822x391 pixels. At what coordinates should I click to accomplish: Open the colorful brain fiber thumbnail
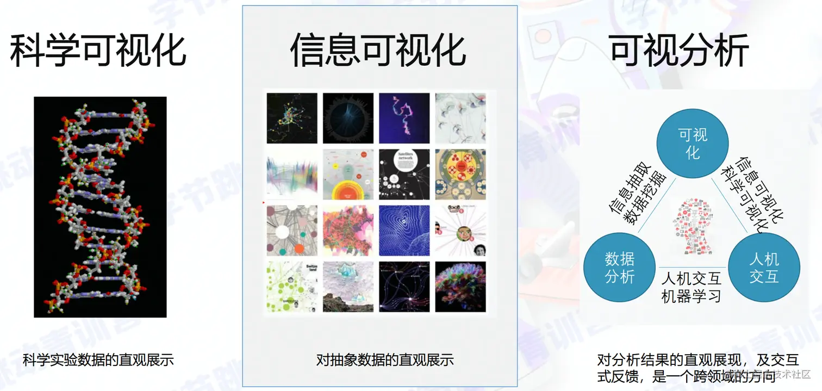460,287
